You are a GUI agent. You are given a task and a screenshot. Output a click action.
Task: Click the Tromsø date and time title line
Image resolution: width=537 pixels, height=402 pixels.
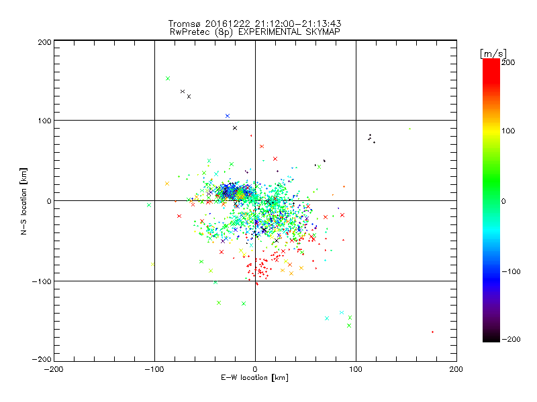255,23
